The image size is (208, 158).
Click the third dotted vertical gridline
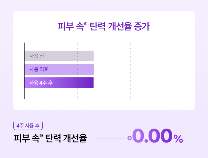104,71
